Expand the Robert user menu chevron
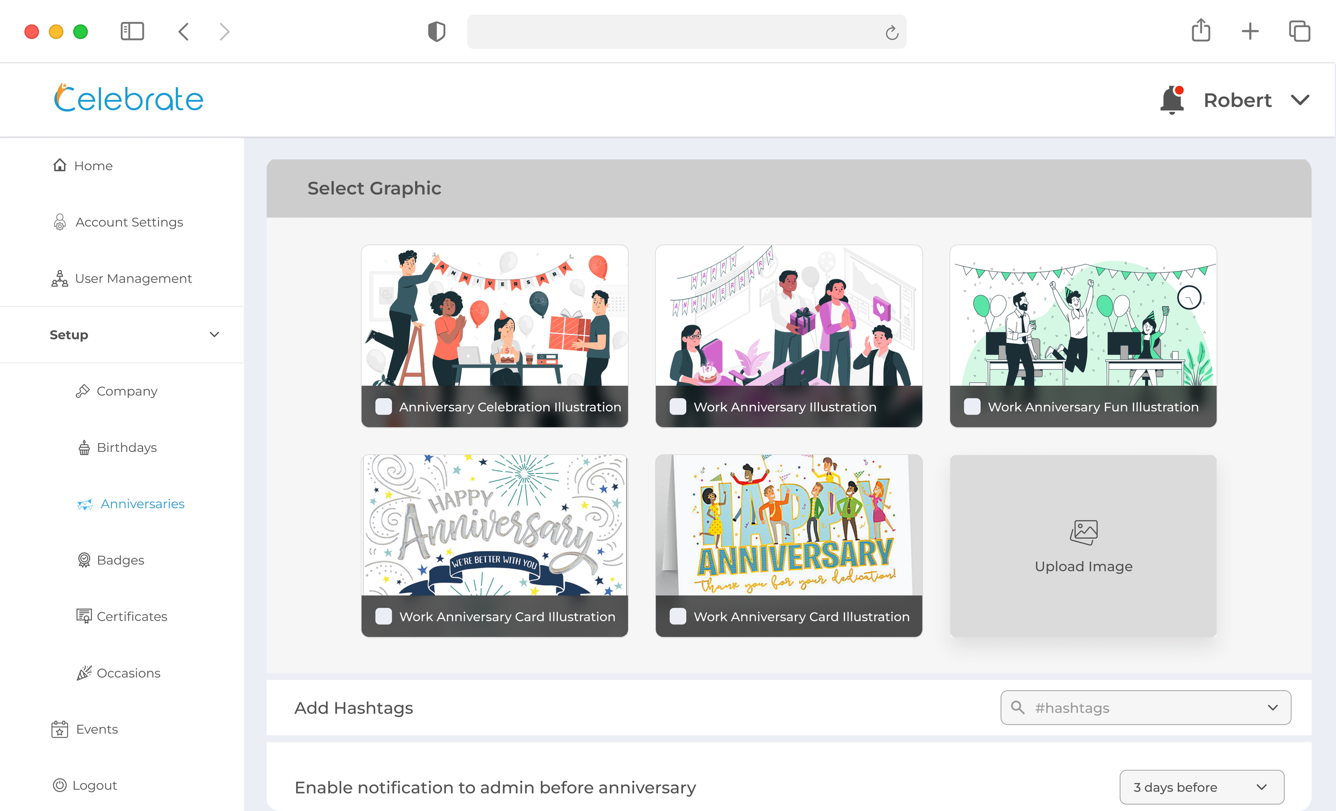This screenshot has width=1336, height=811. (x=1300, y=100)
